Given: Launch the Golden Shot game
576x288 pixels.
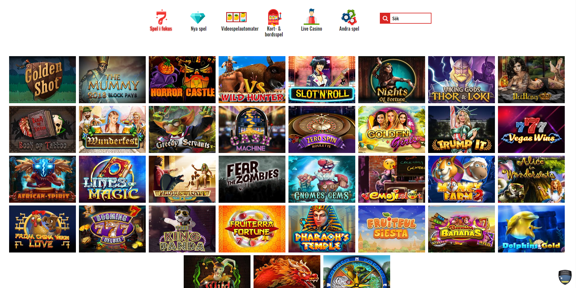Looking at the screenshot, I should pos(43,80).
